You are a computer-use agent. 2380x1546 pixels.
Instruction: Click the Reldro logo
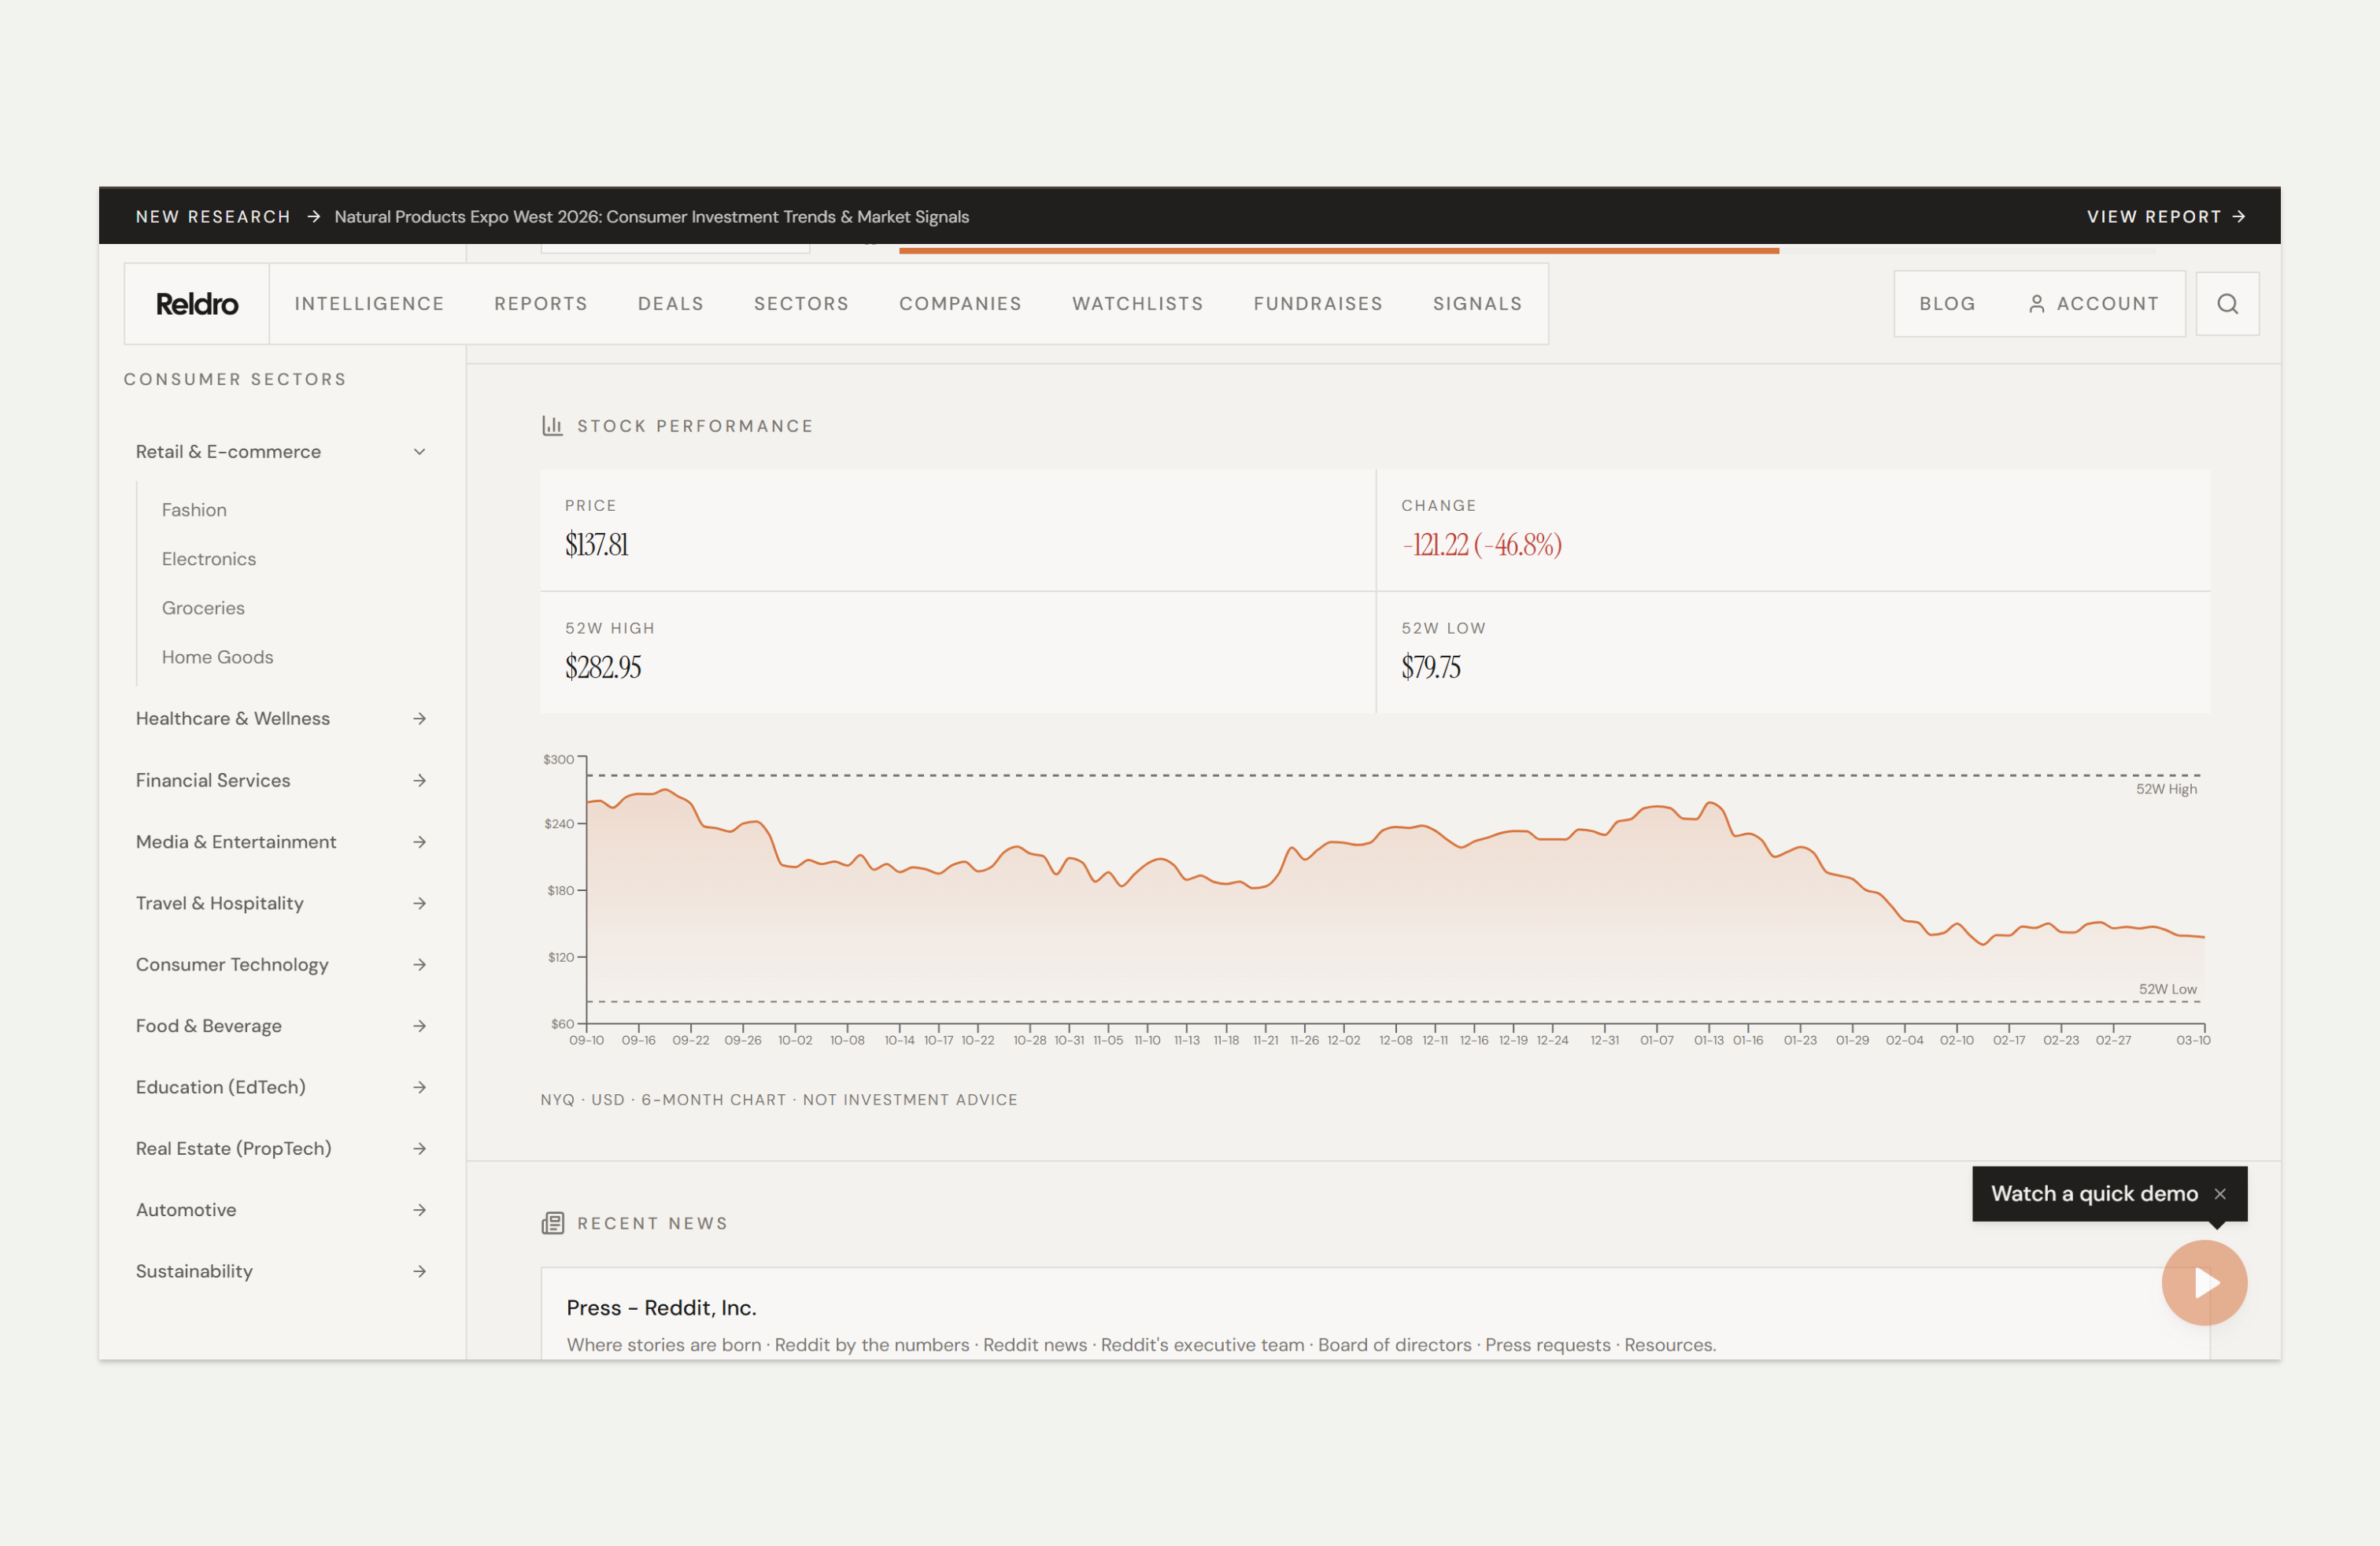click(196, 303)
